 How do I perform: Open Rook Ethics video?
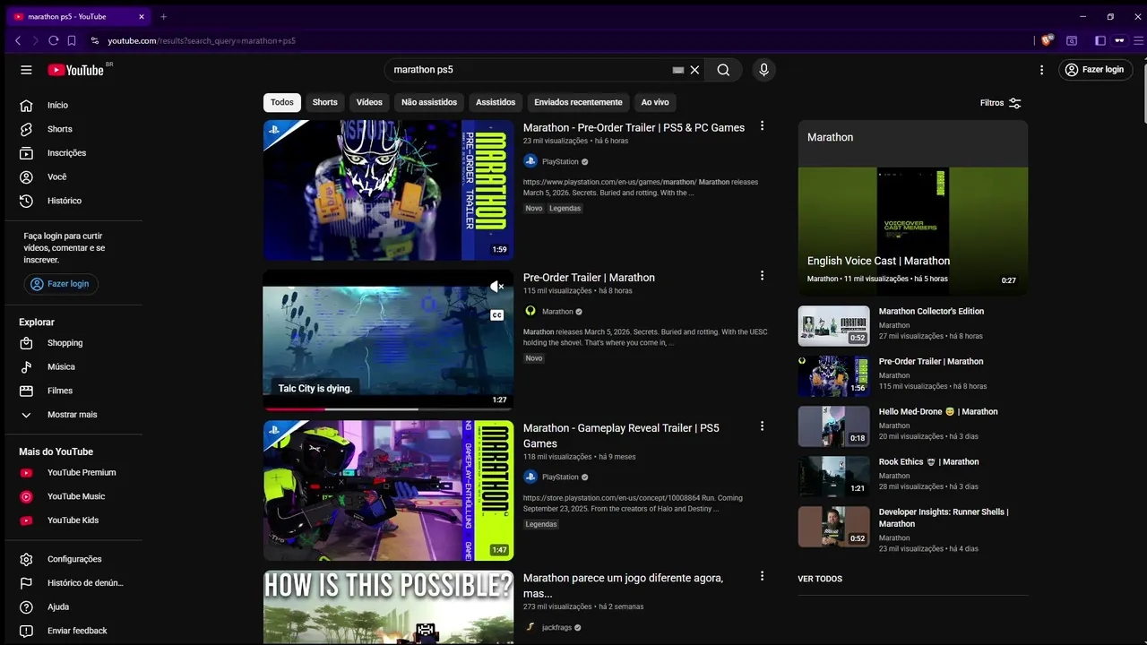click(912, 476)
